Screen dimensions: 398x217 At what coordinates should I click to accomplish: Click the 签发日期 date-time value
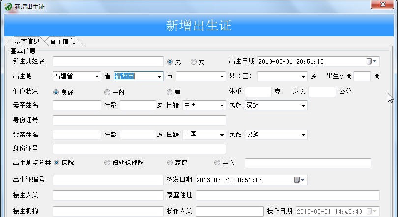coord(229,180)
